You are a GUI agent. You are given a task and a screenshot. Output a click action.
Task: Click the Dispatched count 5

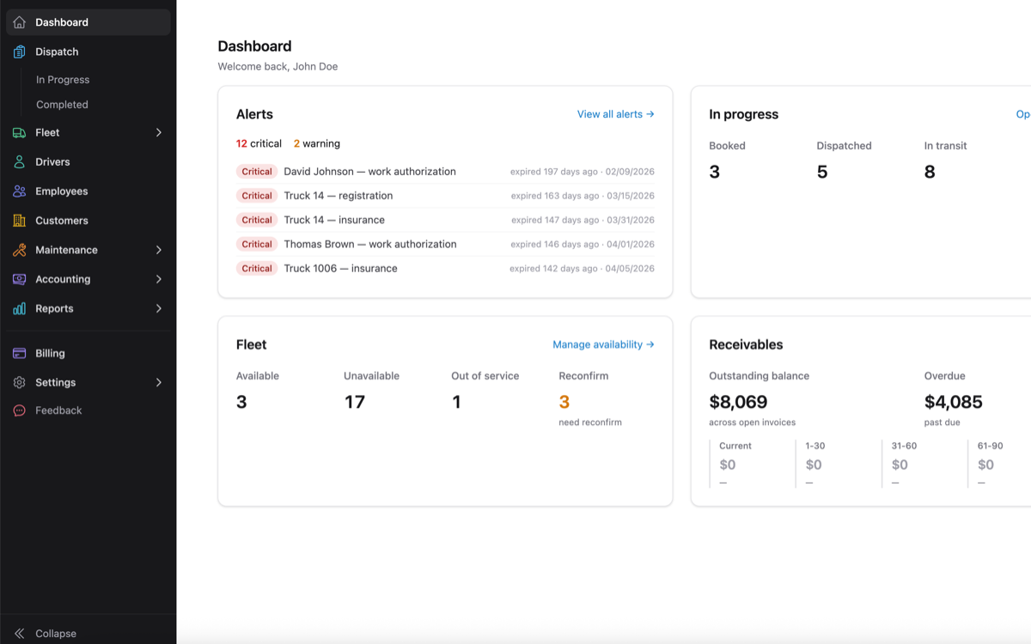click(x=822, y=172)
